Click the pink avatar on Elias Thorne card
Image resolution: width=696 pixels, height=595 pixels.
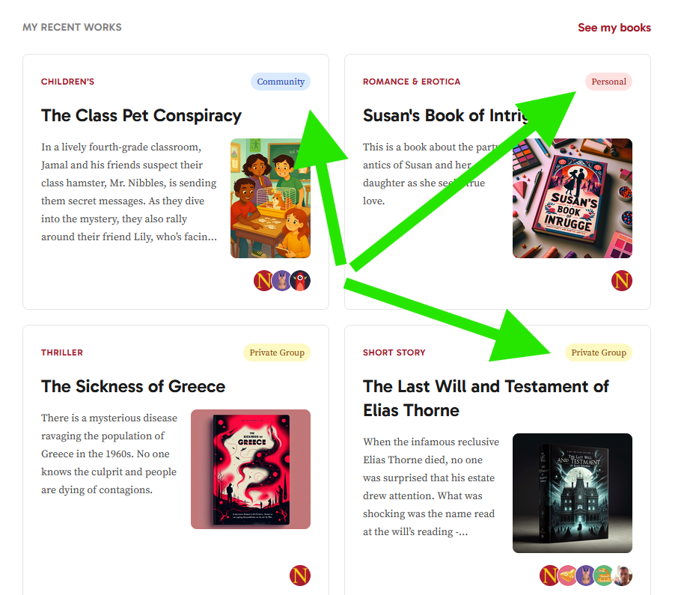click(x=568, y=576)
